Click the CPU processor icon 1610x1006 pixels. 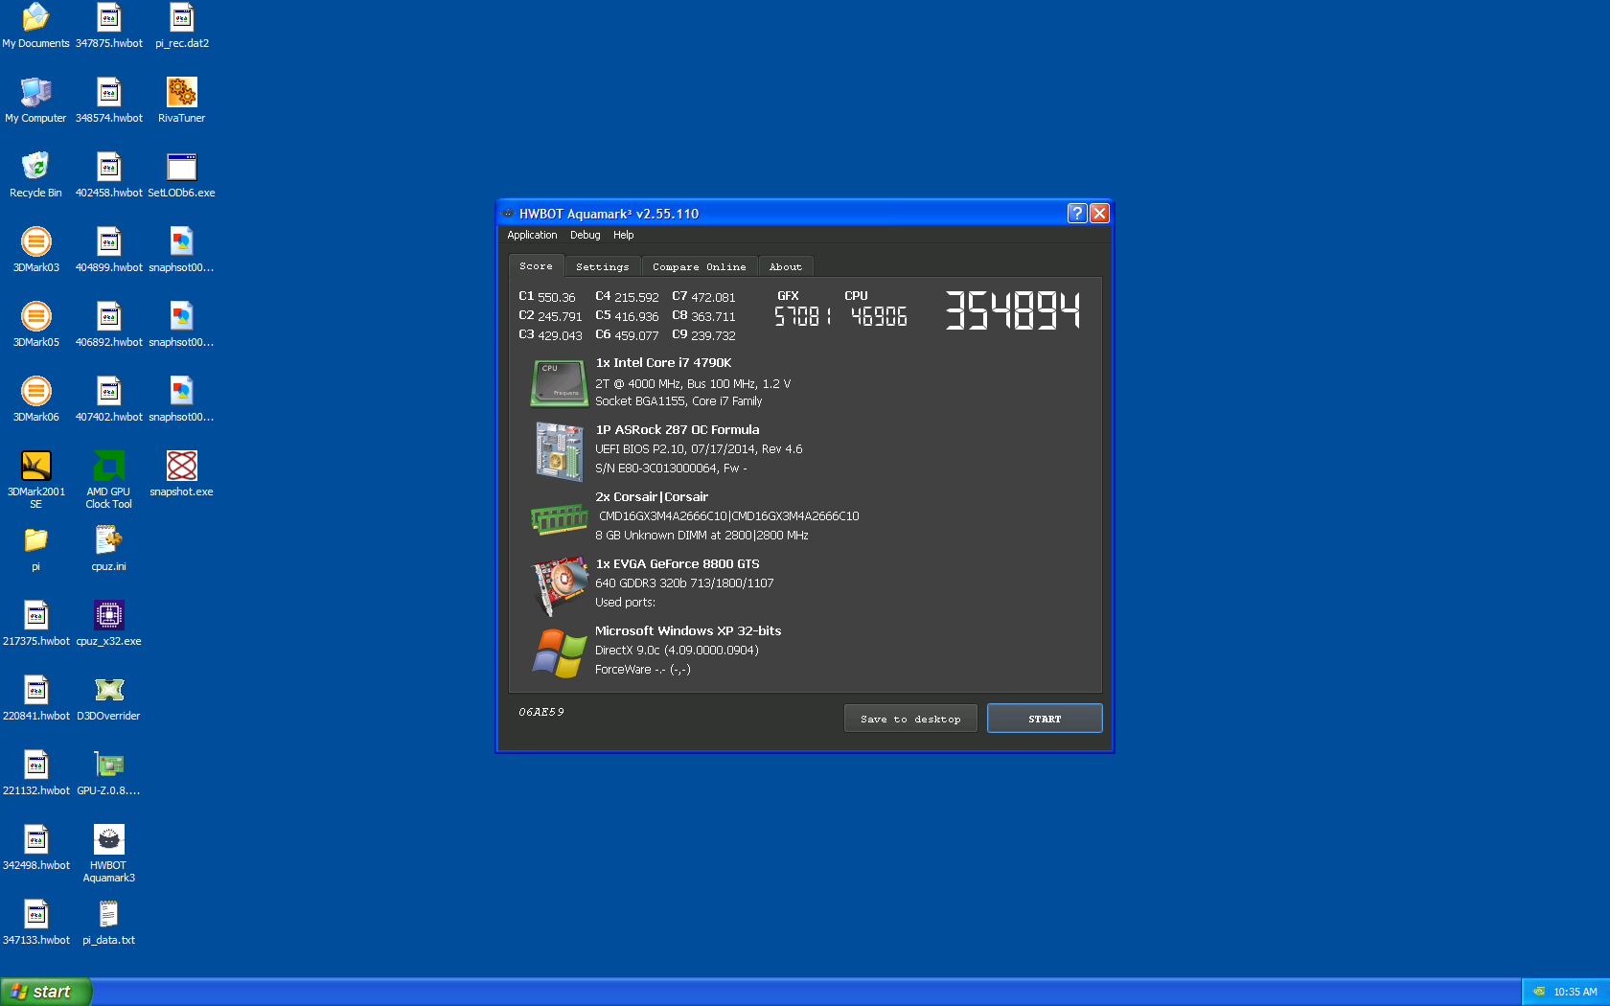point(560,383)
